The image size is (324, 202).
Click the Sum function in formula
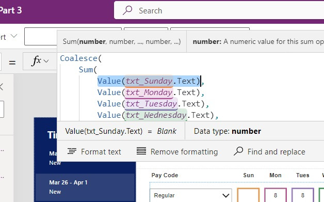[86, 70]
